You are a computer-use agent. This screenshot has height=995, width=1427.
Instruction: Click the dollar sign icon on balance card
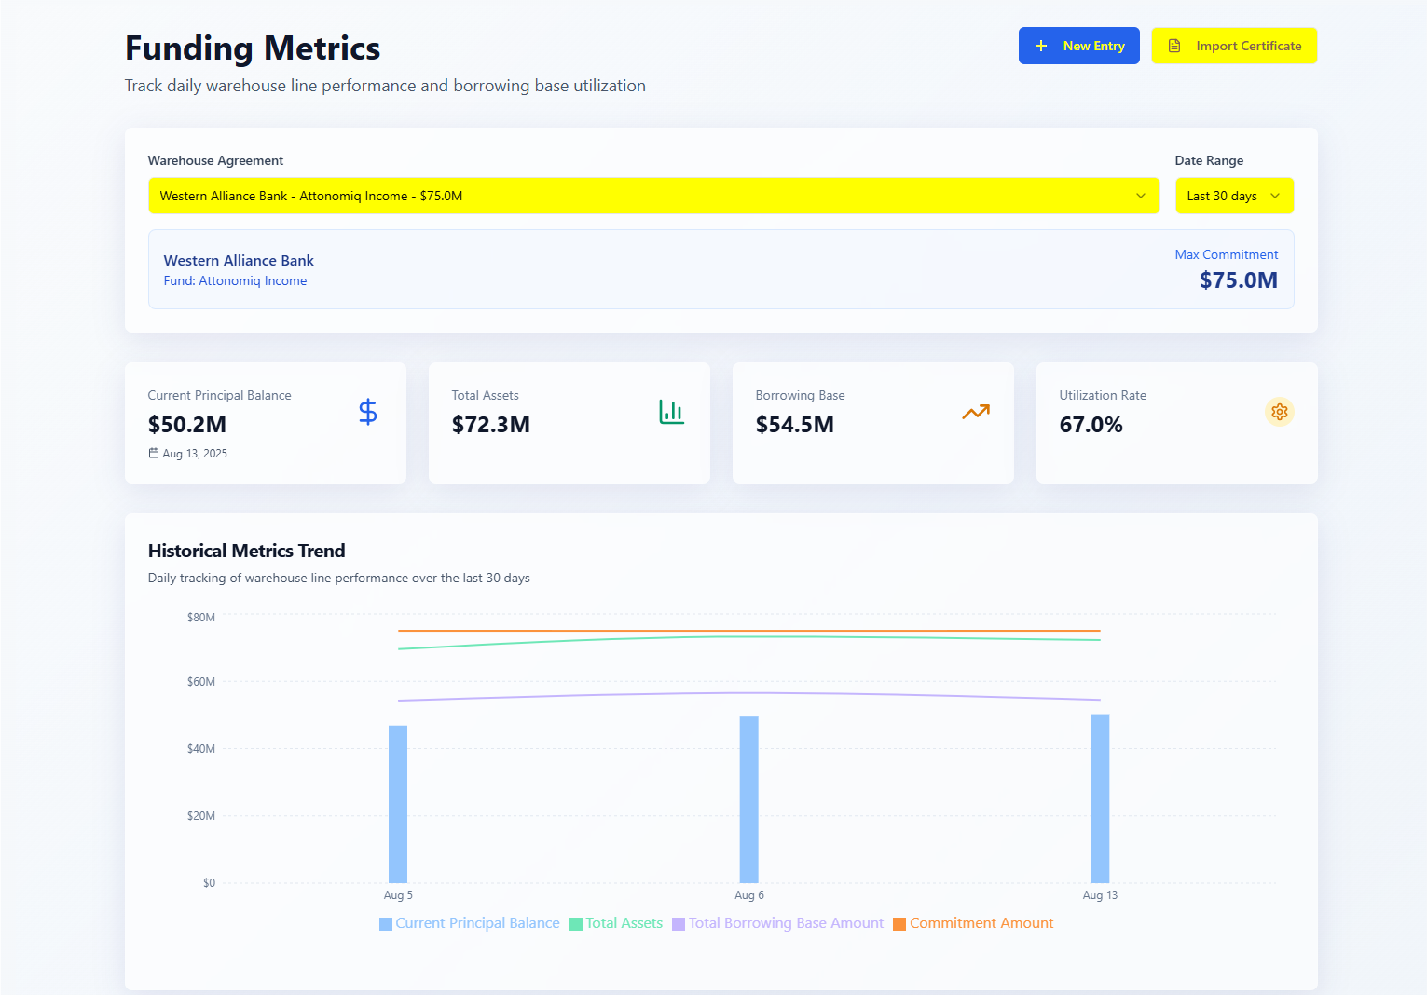[368, 412]
